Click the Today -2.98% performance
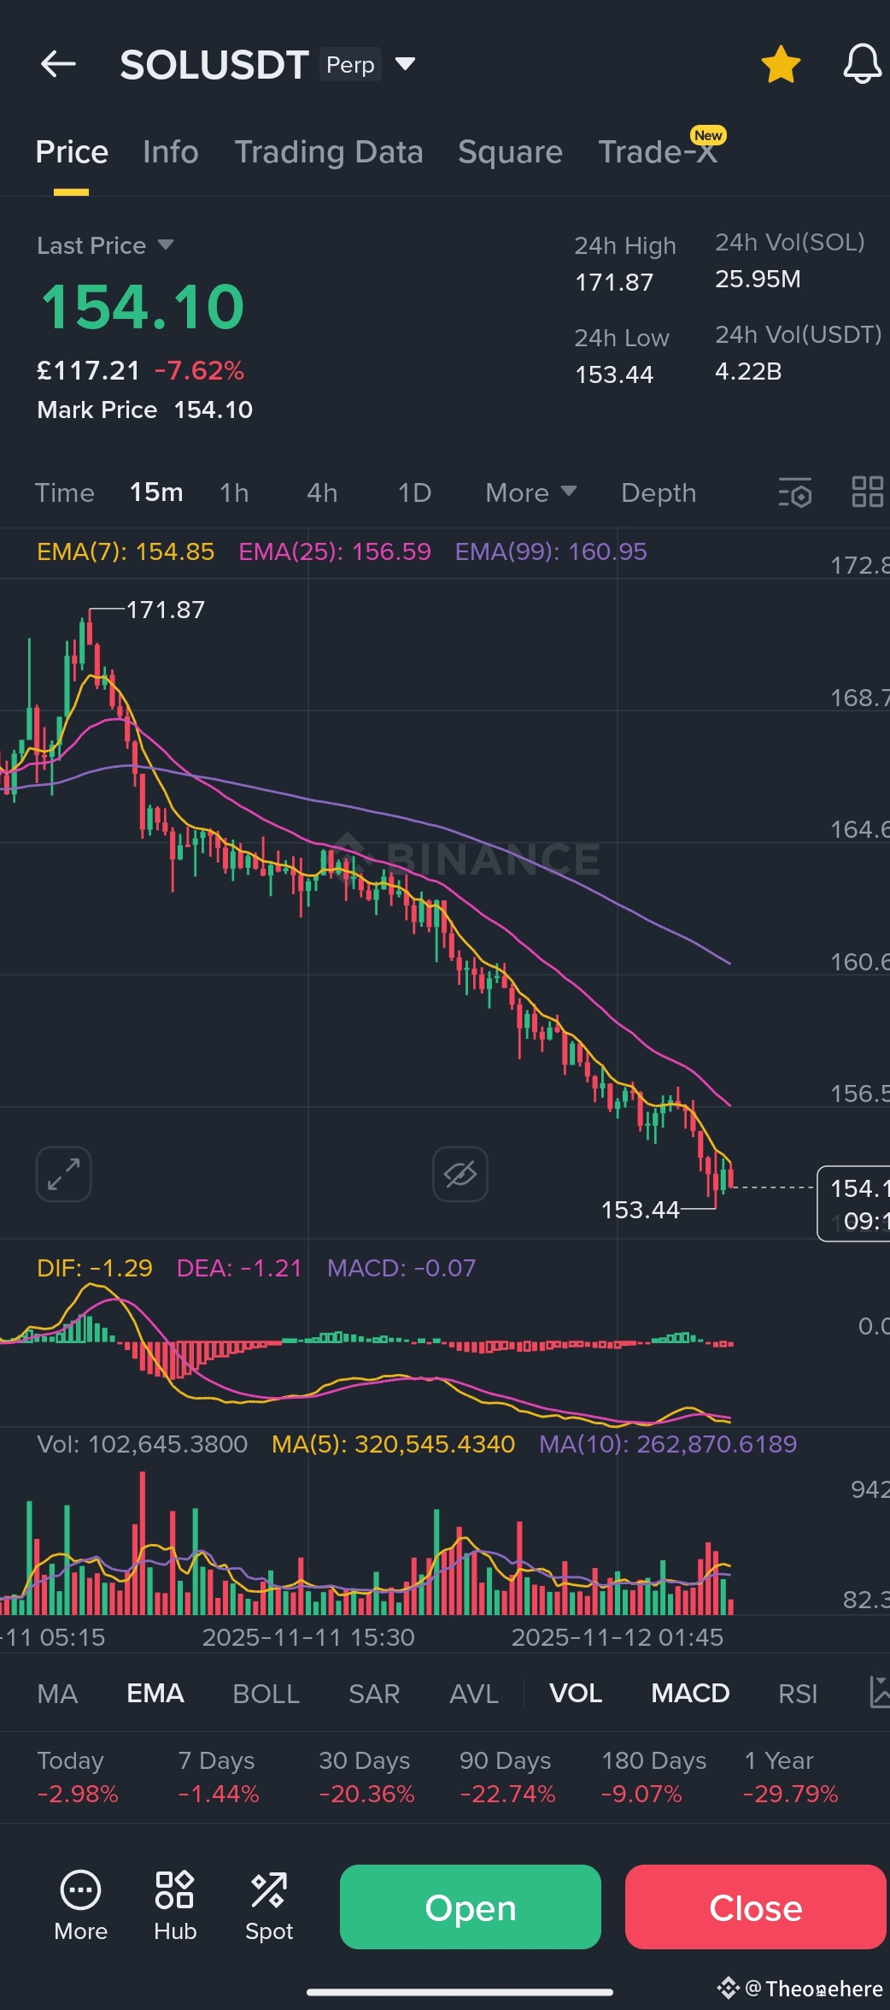Screen dimensions: 890x2010 (x=78, y=1777)
